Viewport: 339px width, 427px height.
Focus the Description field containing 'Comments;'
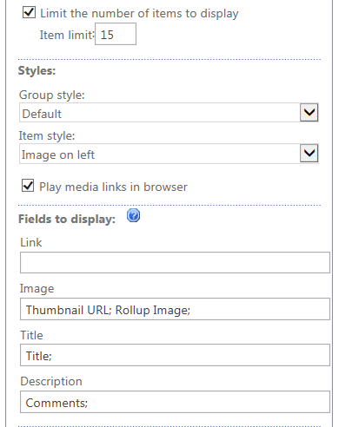coord(175,402)
